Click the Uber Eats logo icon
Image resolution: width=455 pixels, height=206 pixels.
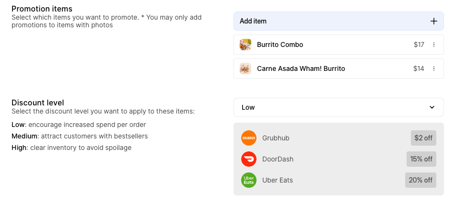pyautogui.click(x=249, y=180)
